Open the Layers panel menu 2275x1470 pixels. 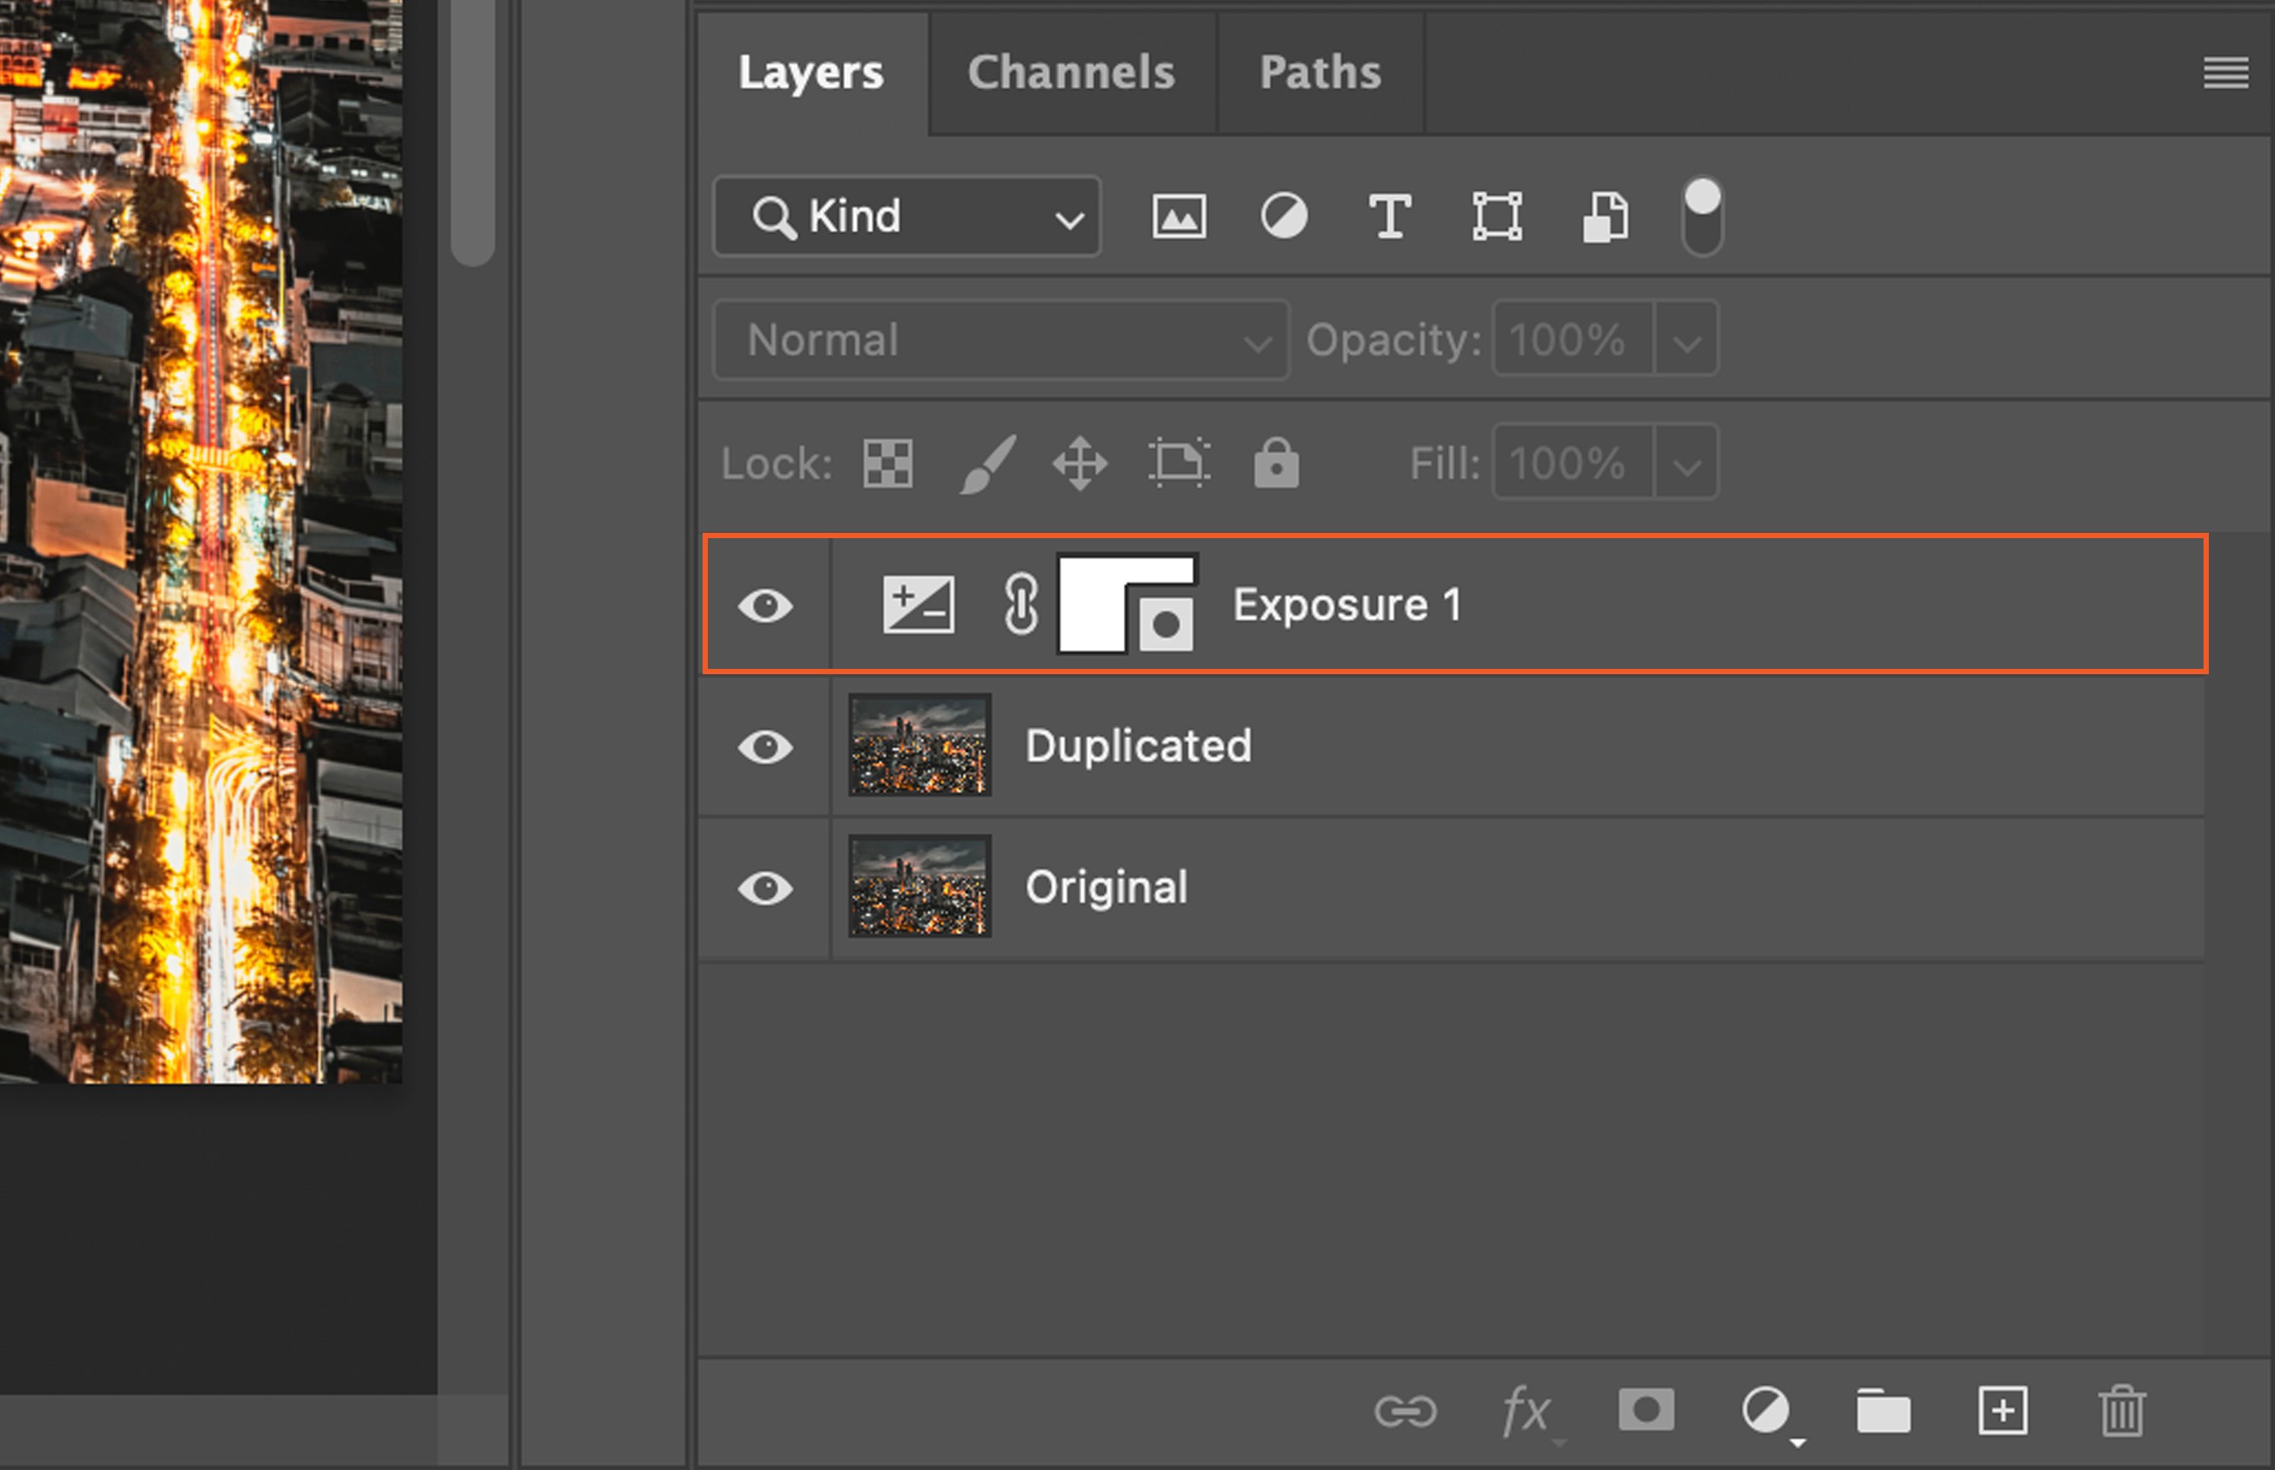point(2226,72)
